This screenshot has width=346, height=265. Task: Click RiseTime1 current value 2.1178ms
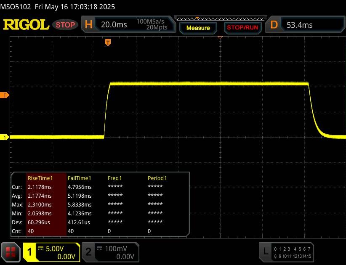(x=40, y=187)
